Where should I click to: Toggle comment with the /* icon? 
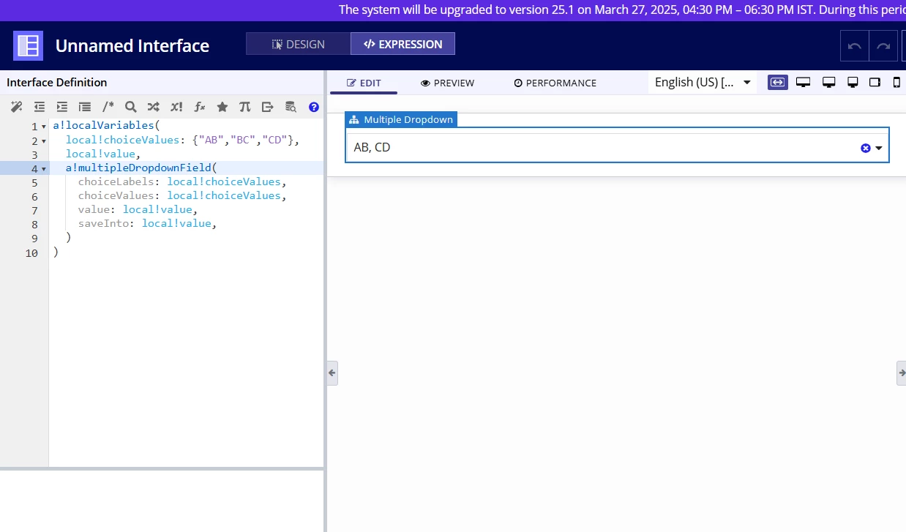coord(108,107)
